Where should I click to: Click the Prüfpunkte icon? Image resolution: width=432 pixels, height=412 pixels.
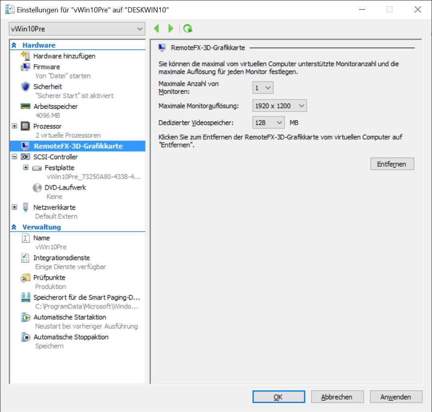tap(25, 278)
